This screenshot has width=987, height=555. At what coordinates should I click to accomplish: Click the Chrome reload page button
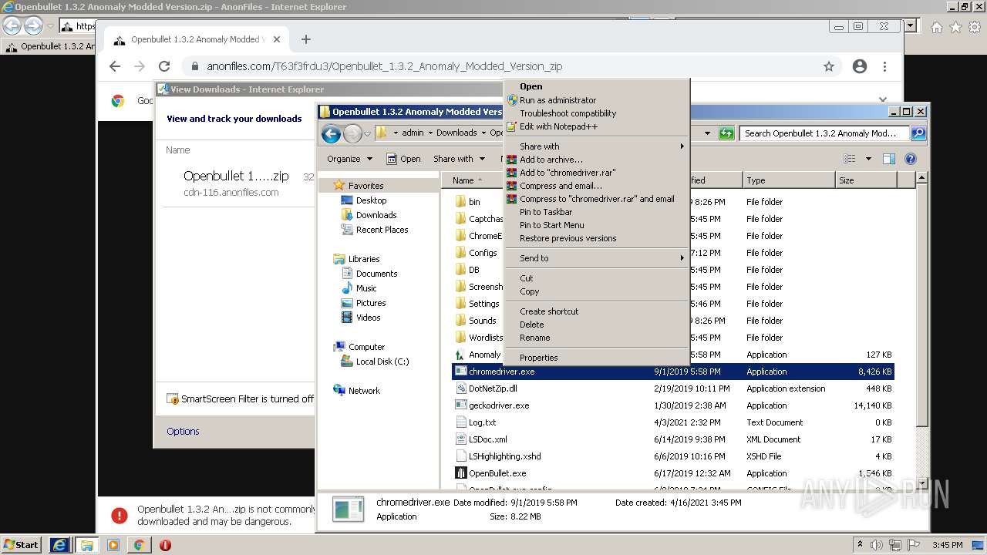click(x=164, y=66)
